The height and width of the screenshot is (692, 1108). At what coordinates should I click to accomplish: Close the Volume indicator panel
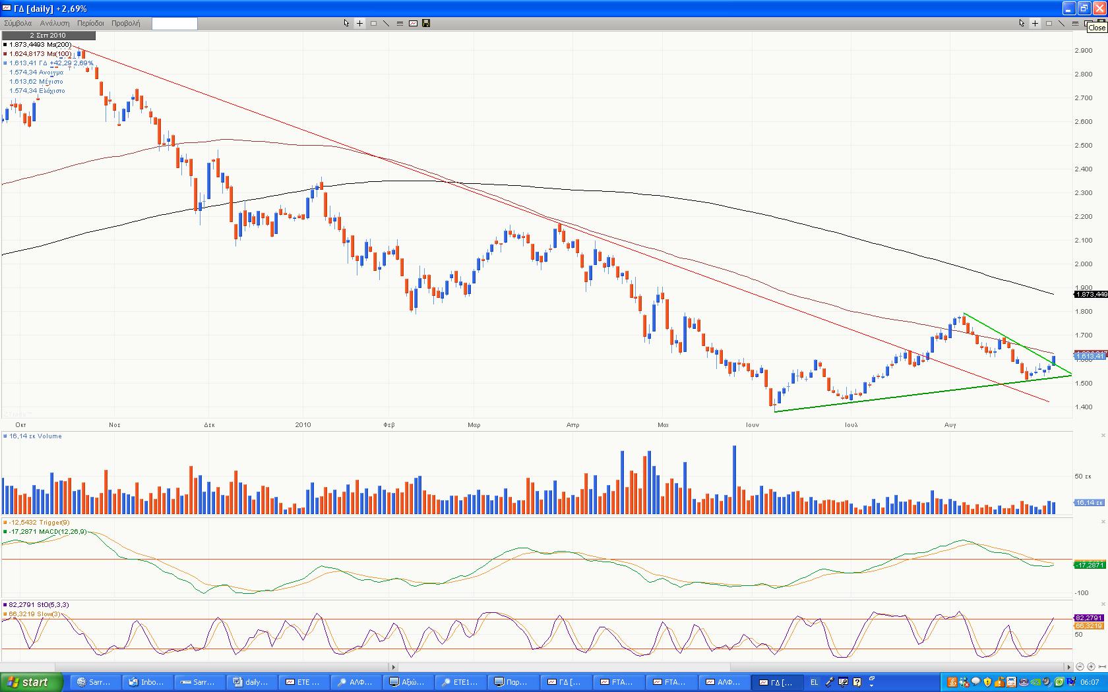coord(1103,436)
